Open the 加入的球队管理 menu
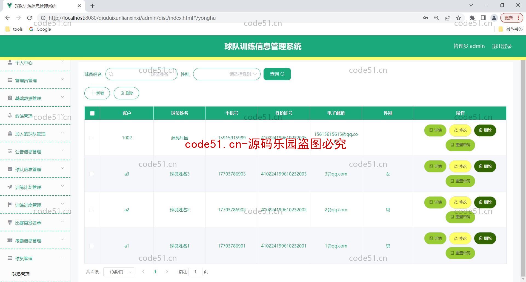 coord(35,134)
